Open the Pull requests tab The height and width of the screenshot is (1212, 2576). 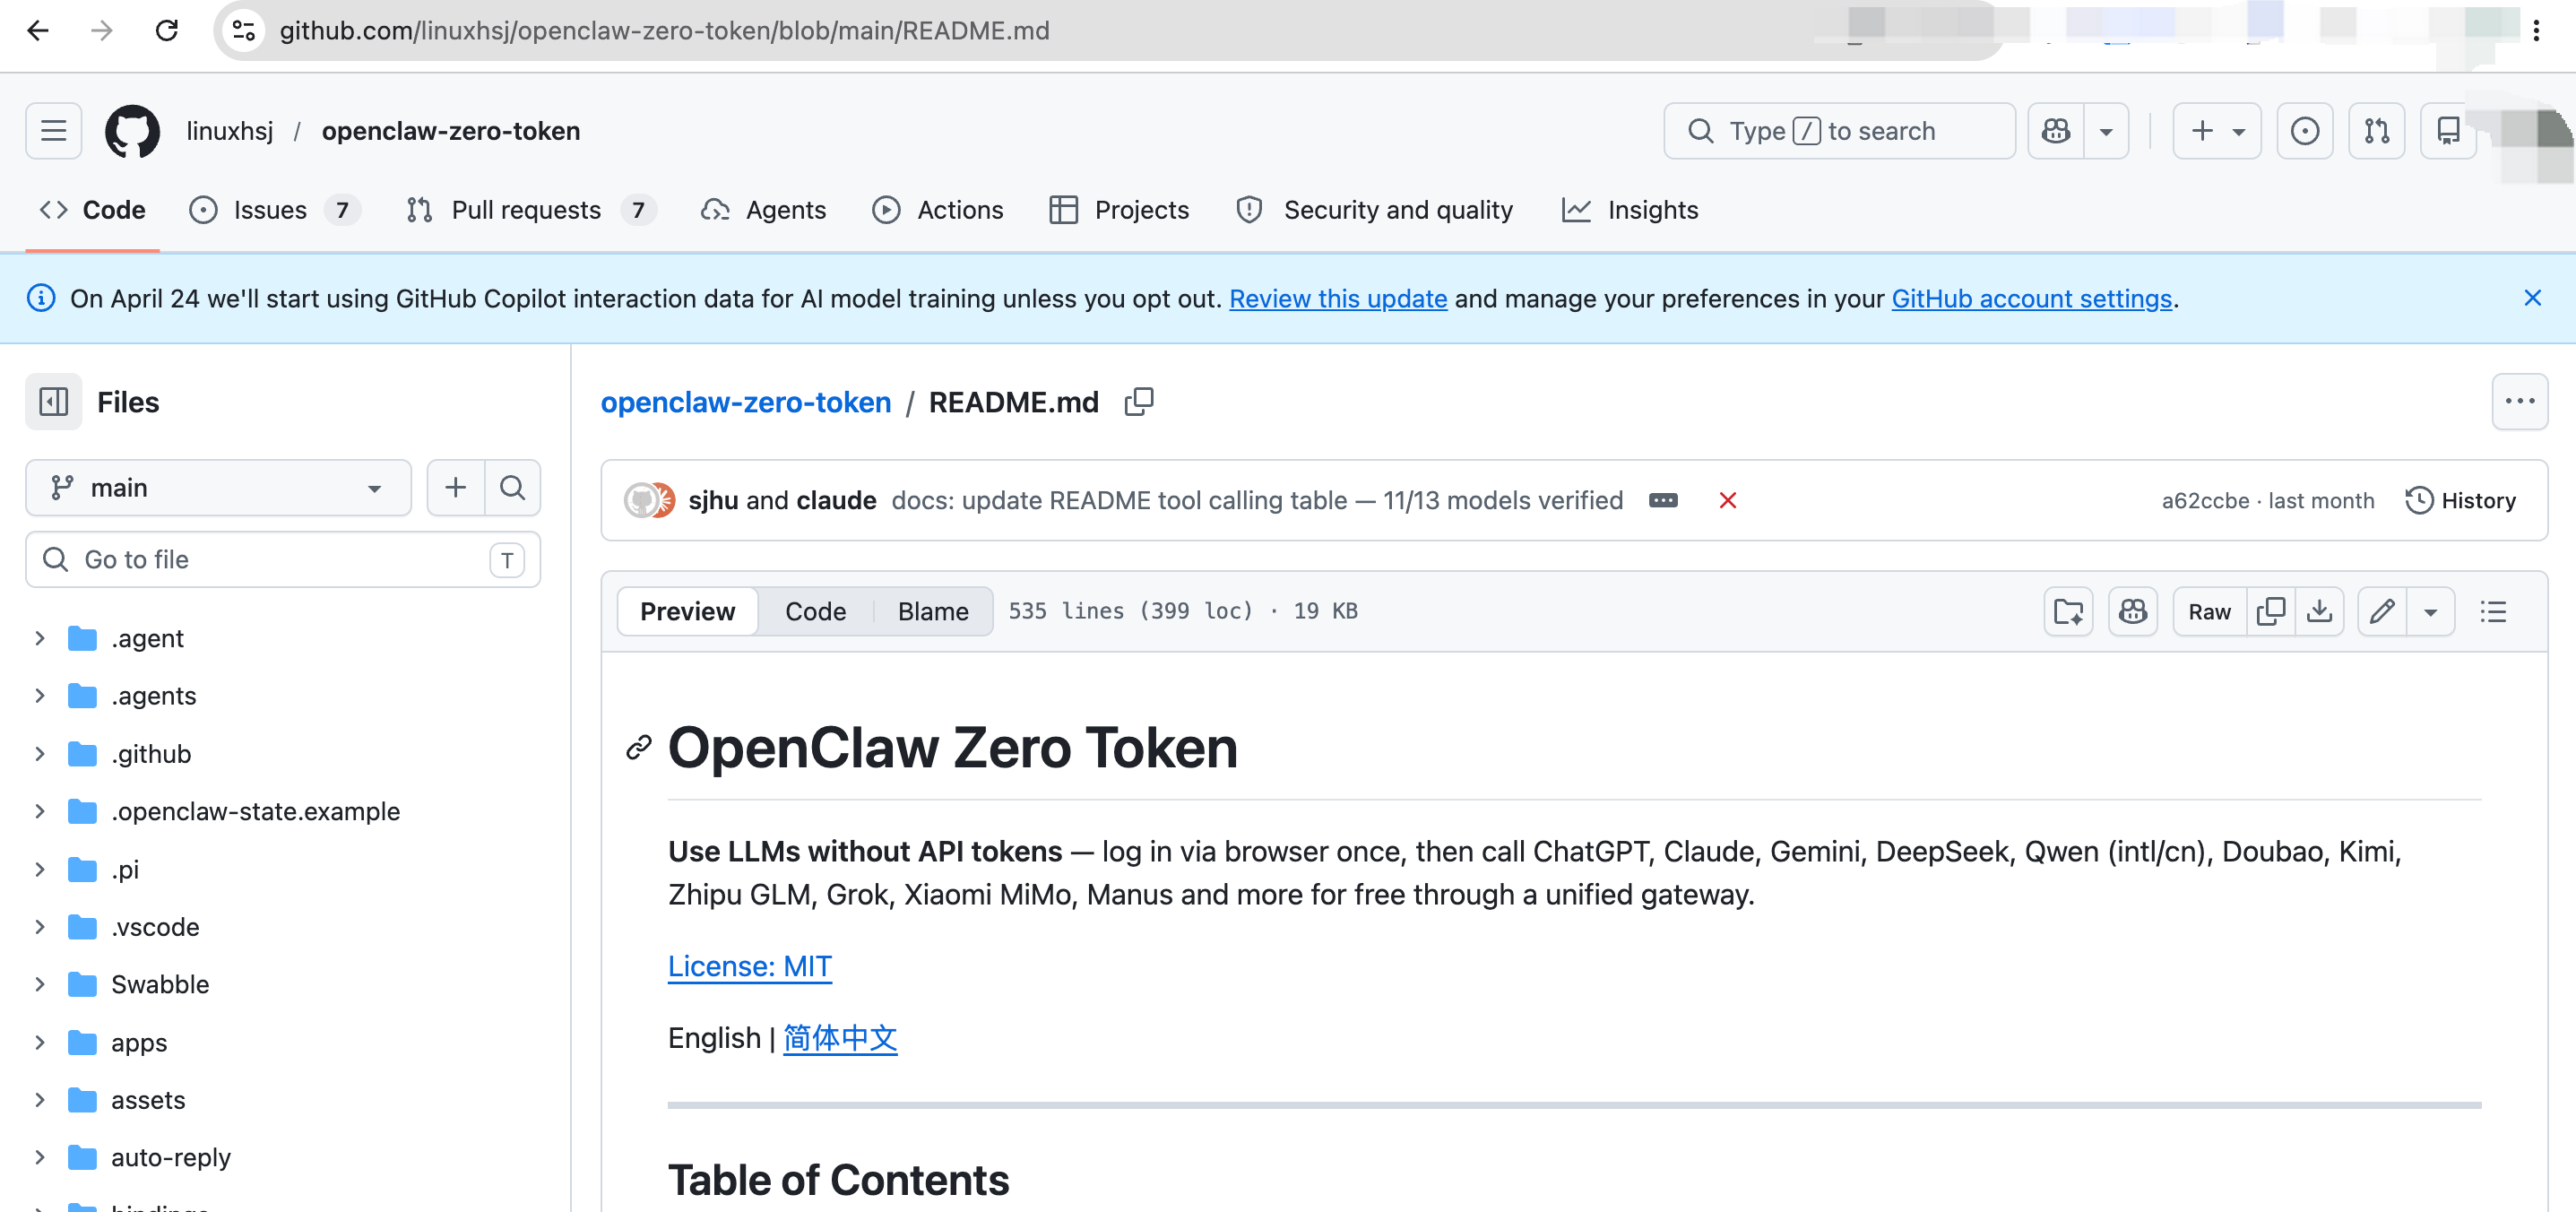[531, 210]
